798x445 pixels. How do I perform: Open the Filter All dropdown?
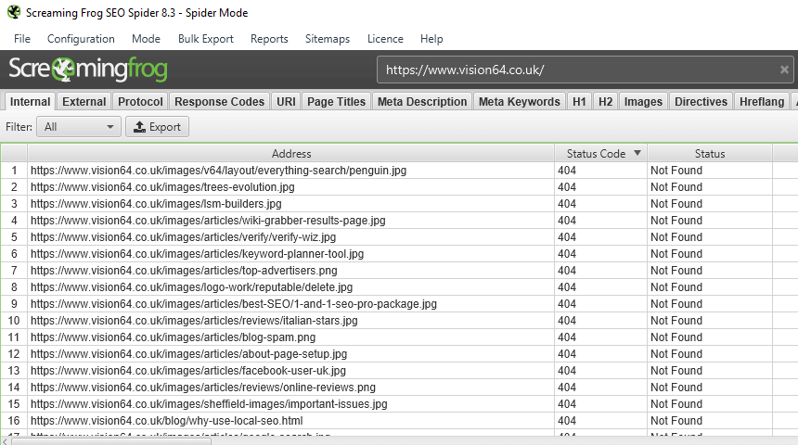point(78,127)
